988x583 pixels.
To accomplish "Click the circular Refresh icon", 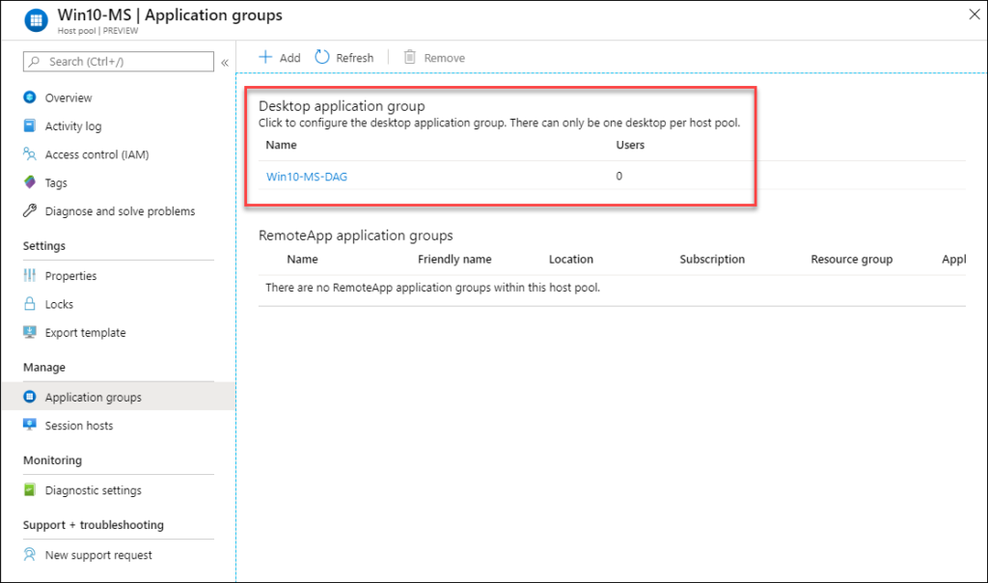I will pos(322,57).
